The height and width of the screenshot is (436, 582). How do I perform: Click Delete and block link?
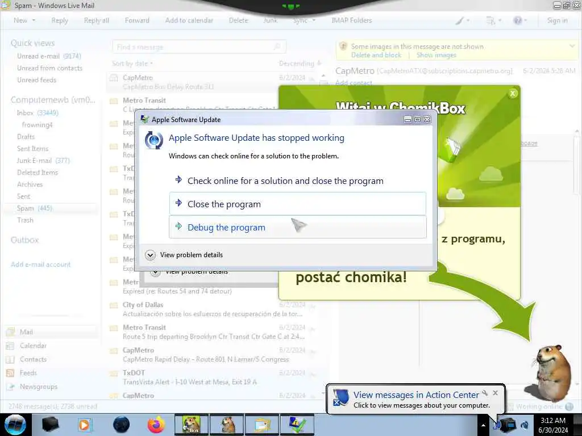pyautogui.click(x=376, y=55)
